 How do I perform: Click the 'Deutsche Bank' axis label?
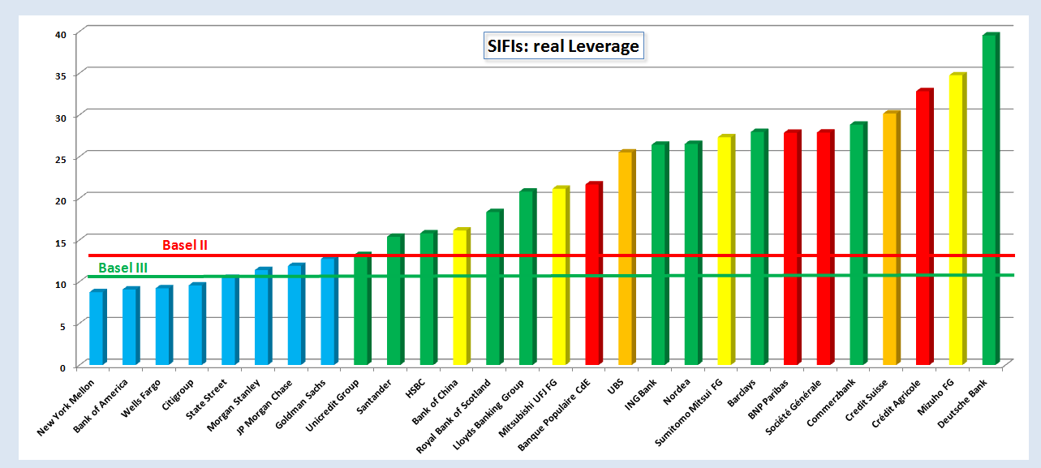pyautogui.click(x=964, y=403)
